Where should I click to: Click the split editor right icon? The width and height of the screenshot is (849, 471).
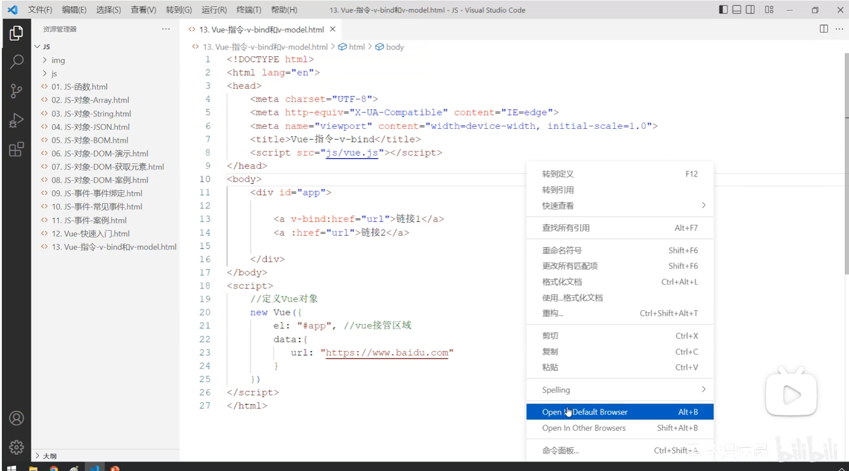tap(824, 29)
